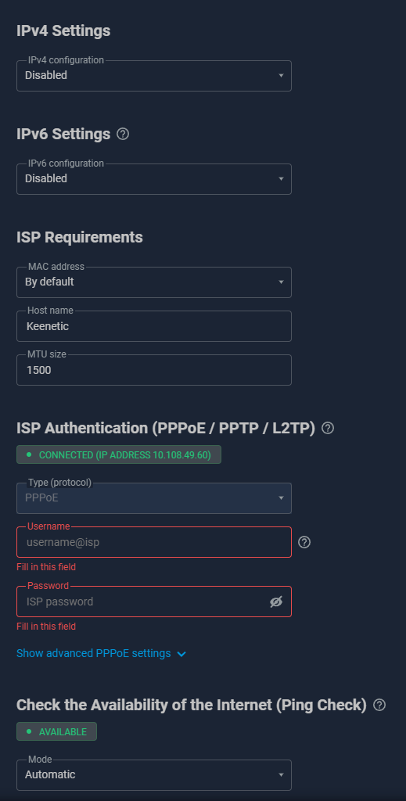This screenshot has width=406, height=801.
Task: Open the IPv6 Settings help icon
Action: click(123, 134)
